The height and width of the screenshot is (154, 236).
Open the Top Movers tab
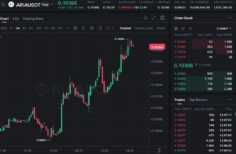[198, 100]
